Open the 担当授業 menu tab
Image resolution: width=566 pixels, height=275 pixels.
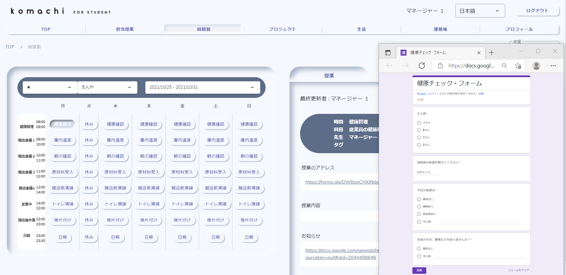tap(125, 29)
